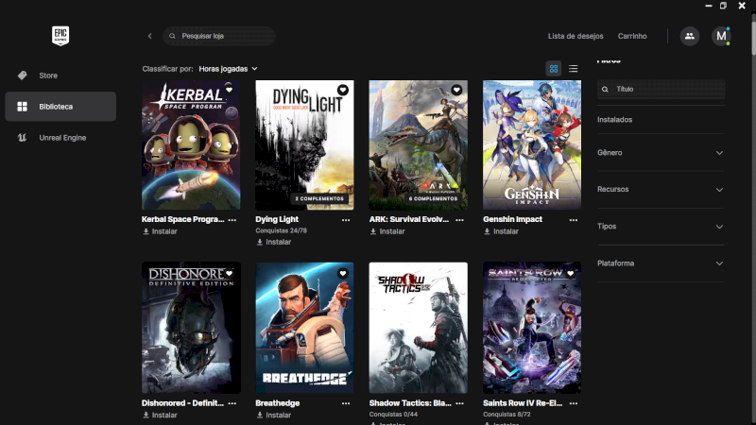The width and height of the screenshot is (756, 425).
Task: Click Instalar under Breathedge
Action: pyautogui.click(x=274, y=416)
